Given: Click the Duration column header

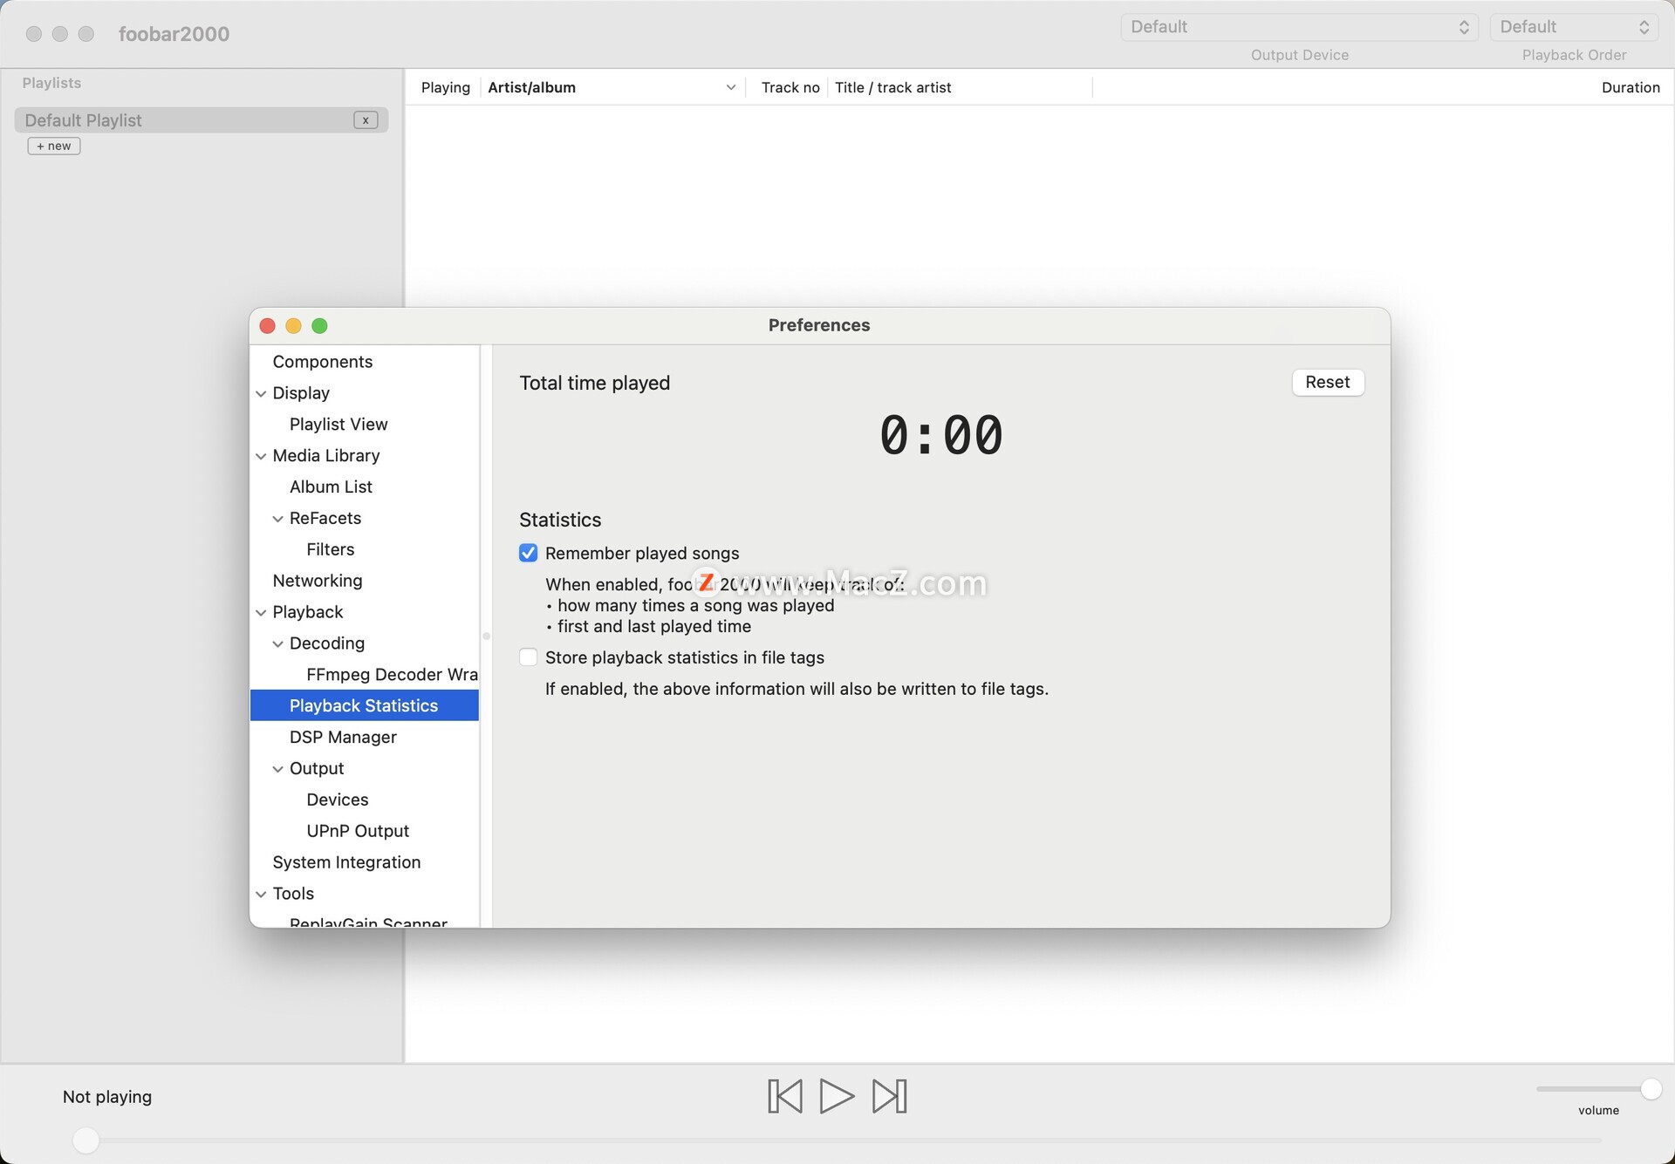Looking at the screenshot, I should pyautogui.click(x=1631, y=87).
